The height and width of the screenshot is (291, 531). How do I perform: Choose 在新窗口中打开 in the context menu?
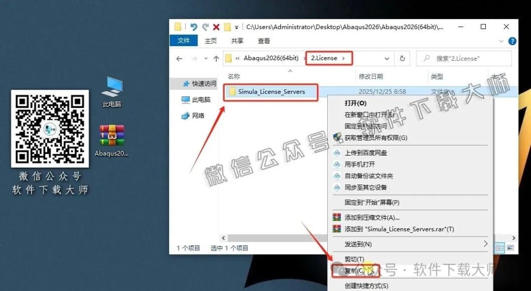(369, 115)
